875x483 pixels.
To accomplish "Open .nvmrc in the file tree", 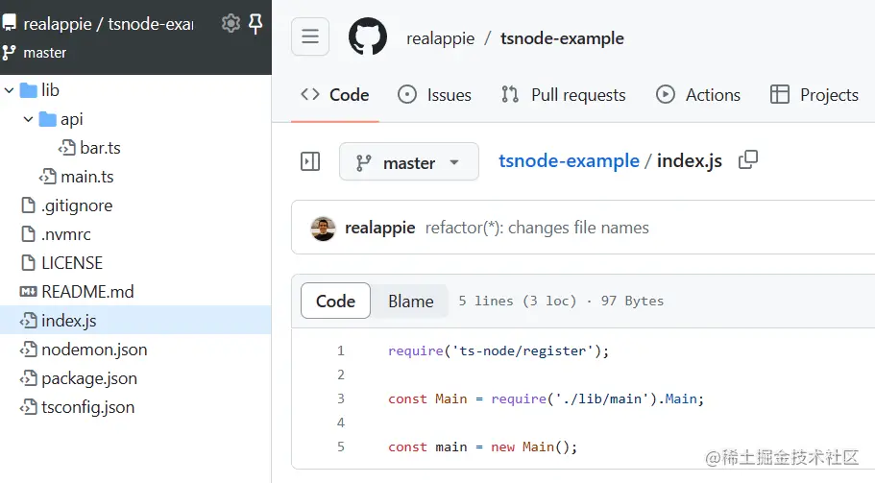I will click(56, 234).
